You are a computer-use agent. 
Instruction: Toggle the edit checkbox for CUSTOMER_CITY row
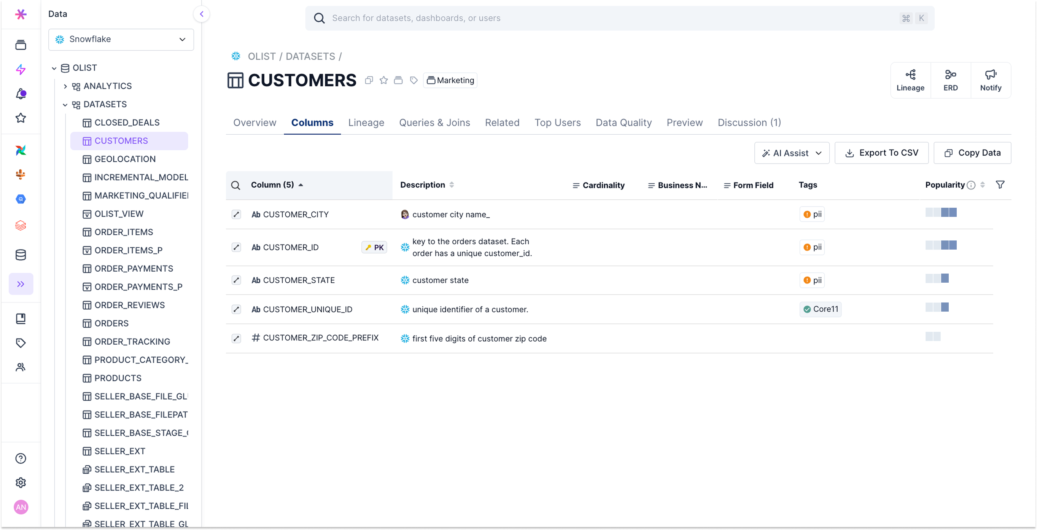pyautogui.click(x=236, y=214)
